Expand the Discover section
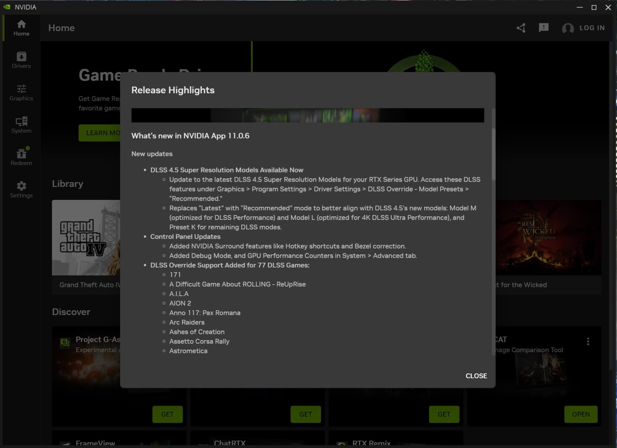 pyautogui.click(x=71, y=312)
